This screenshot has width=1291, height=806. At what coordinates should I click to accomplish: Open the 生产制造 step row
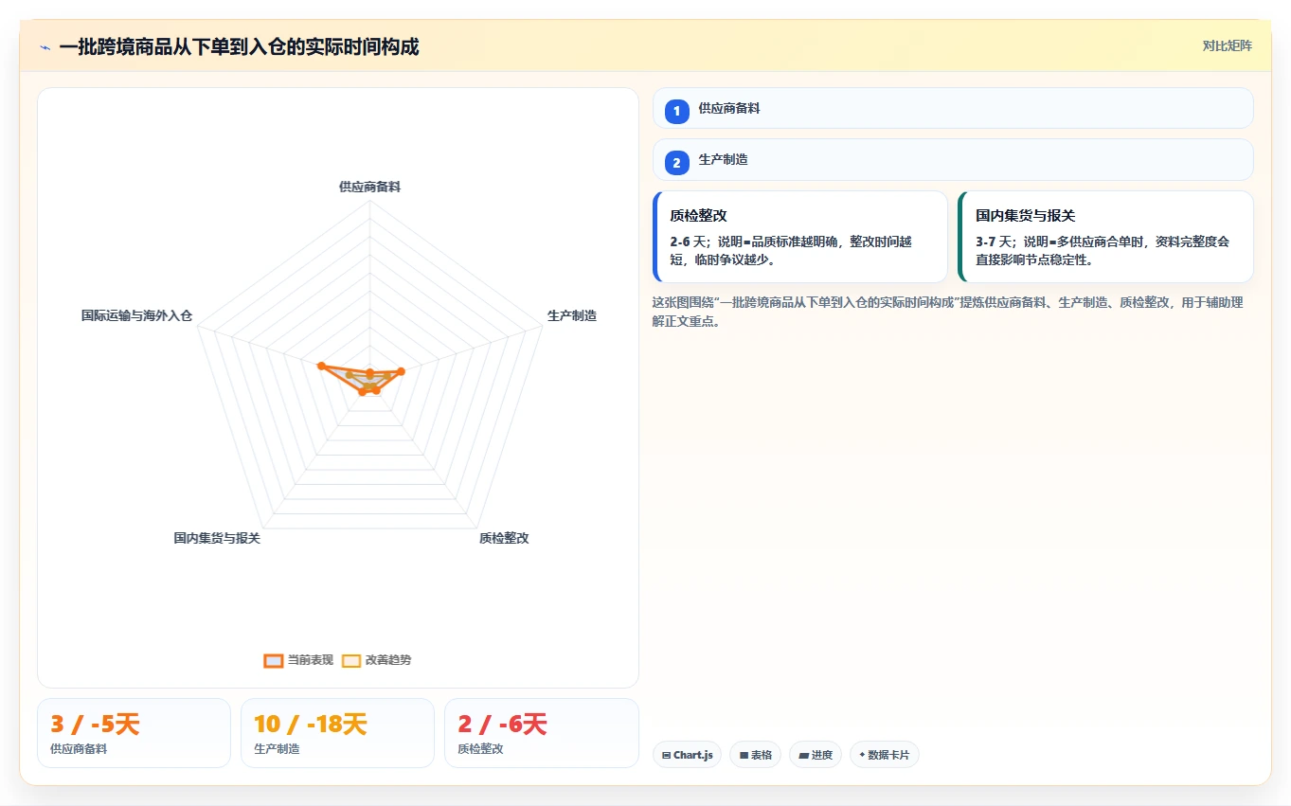pos(953,159)
